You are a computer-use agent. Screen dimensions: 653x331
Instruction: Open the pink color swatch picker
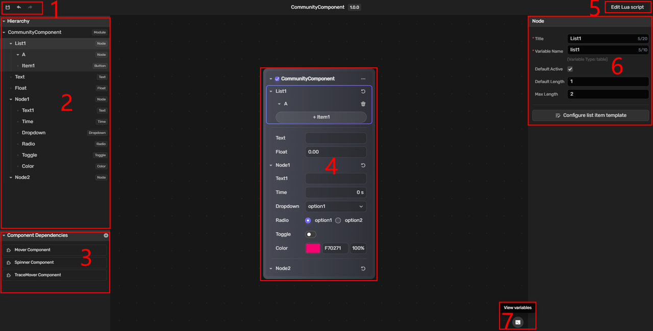313,248
